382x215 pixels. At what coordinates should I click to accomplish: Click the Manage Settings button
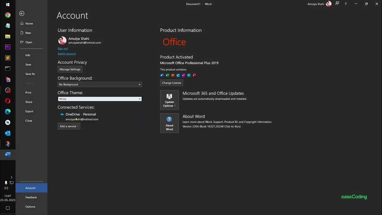click(x=70, y=69)
